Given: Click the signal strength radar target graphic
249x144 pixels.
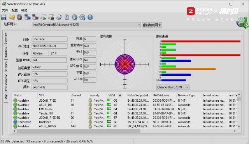Looking at the screenshot, I should click(125, 64).
